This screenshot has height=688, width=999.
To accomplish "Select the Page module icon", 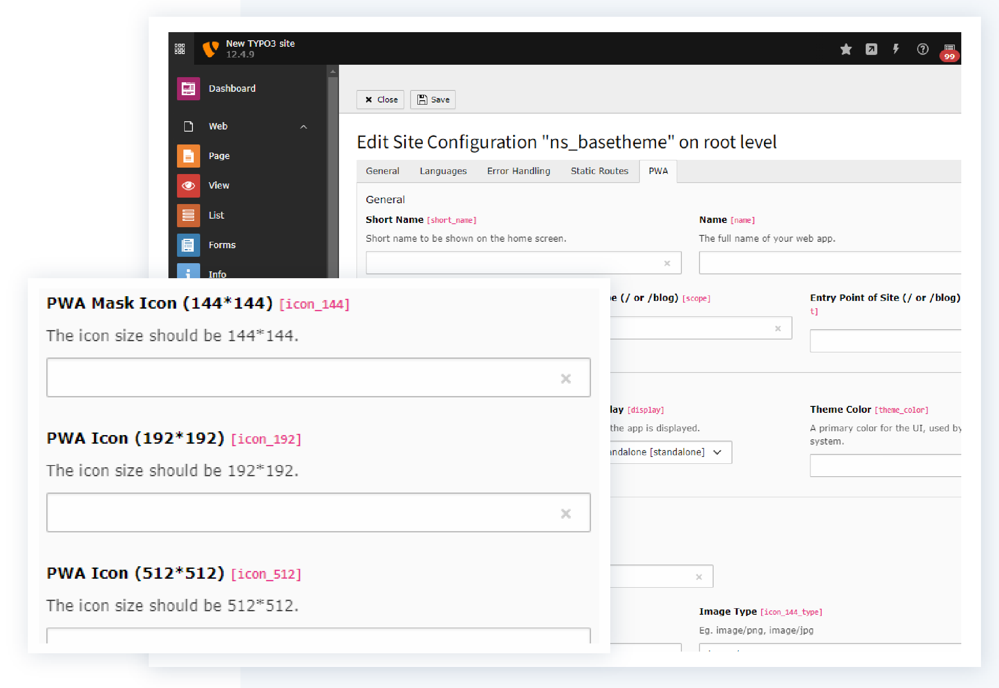I will click(188, 156).
